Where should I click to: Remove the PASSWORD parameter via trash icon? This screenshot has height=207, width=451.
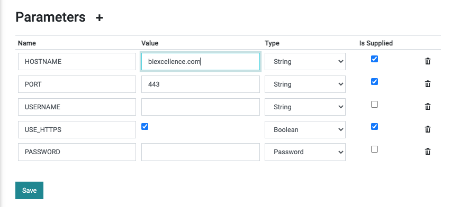[428, 152]
